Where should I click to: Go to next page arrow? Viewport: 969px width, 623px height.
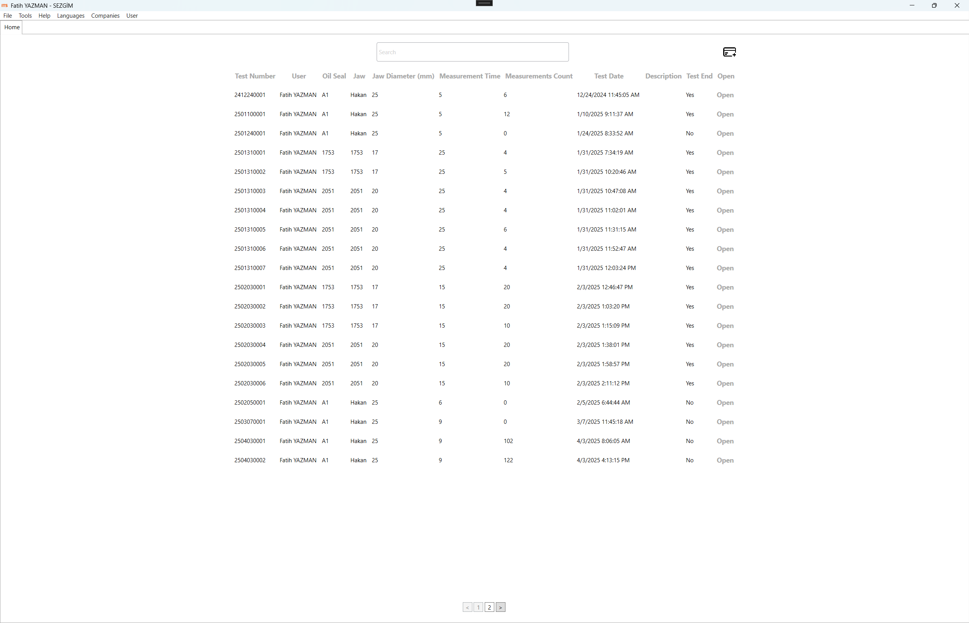500,607
